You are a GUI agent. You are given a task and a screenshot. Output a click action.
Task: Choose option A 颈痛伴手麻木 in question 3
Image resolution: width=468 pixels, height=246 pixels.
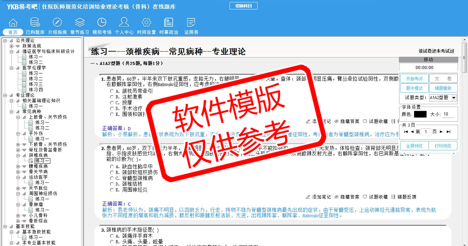coord(112,236)
